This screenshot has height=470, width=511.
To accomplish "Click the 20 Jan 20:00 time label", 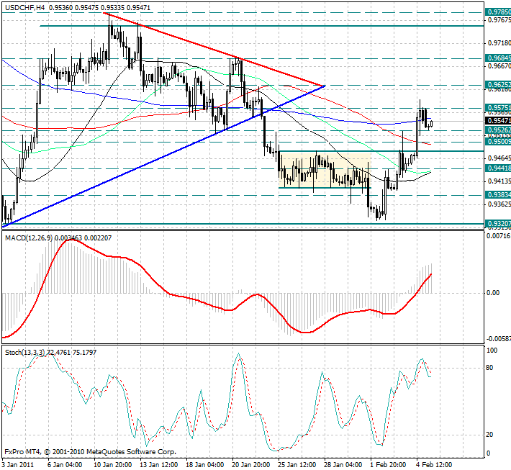I will pos(251,464).
